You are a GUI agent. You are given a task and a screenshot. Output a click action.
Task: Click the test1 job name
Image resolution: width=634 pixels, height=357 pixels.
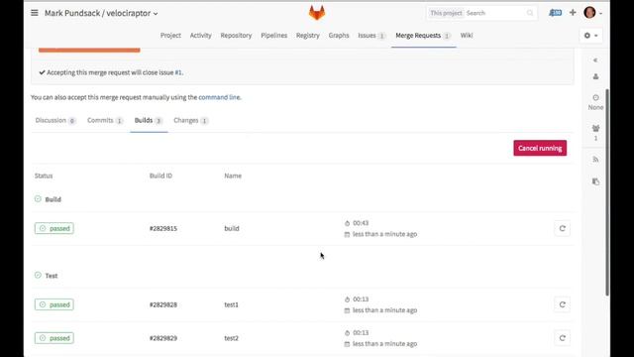(x=231, y=304)
